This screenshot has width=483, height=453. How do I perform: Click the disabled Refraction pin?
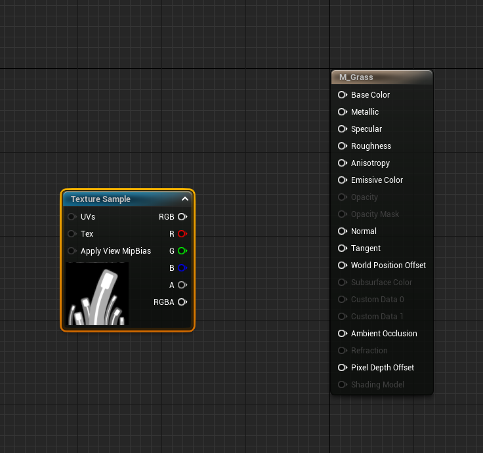point(342,351)
